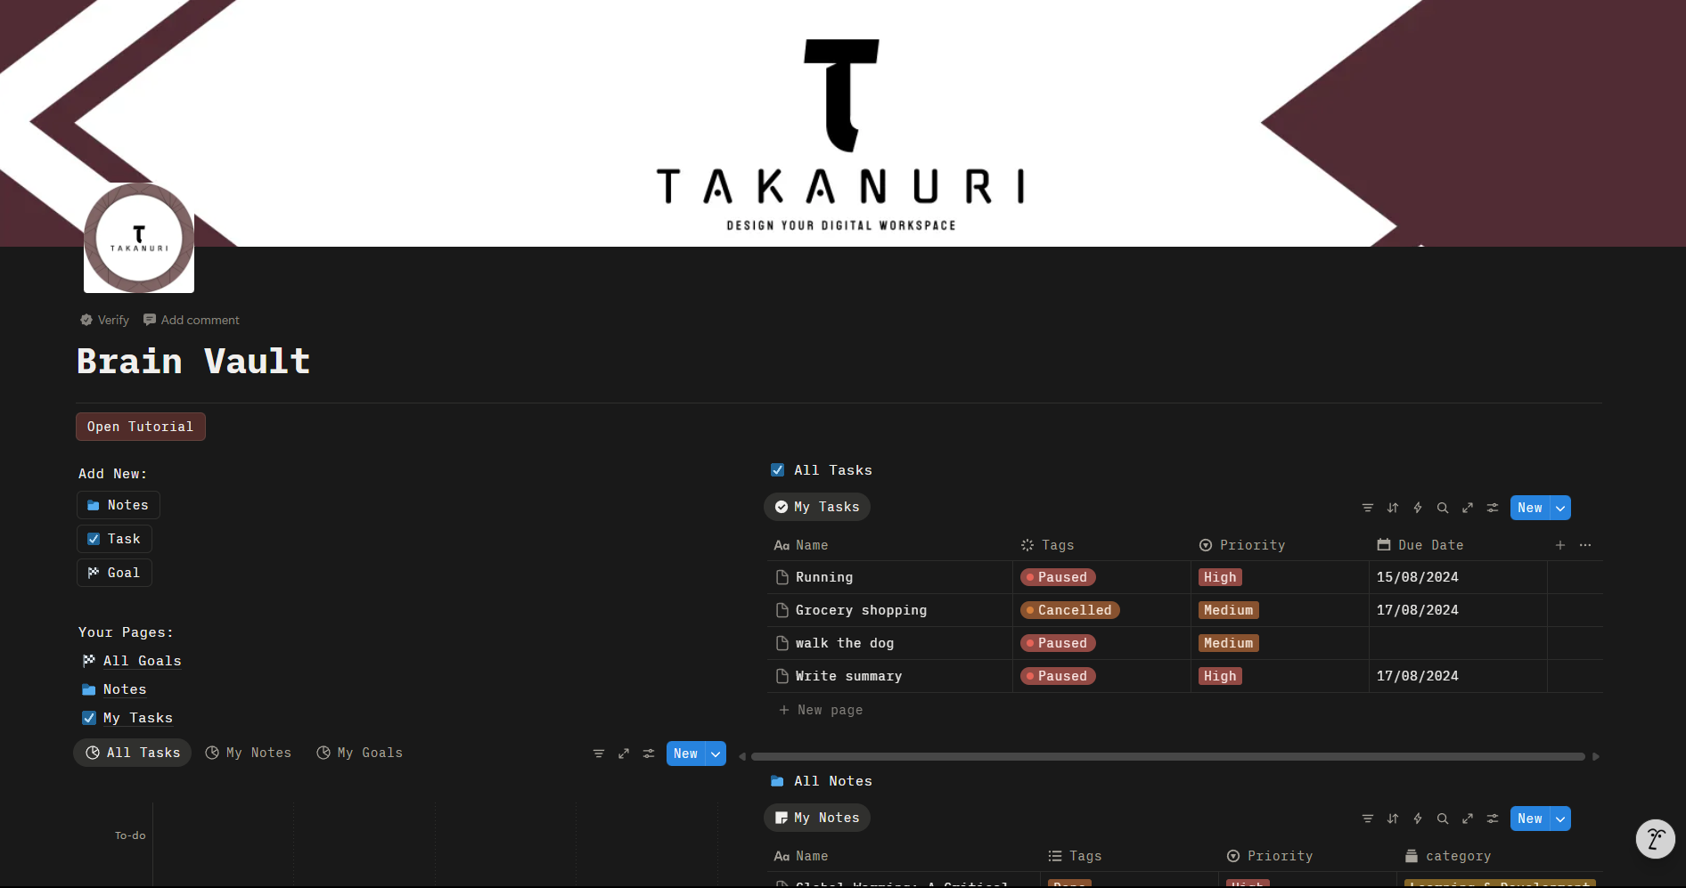Click the New button beside the My Goals tab
The height and width of the screenshot is (888, 1686).
tap(685, 754)
